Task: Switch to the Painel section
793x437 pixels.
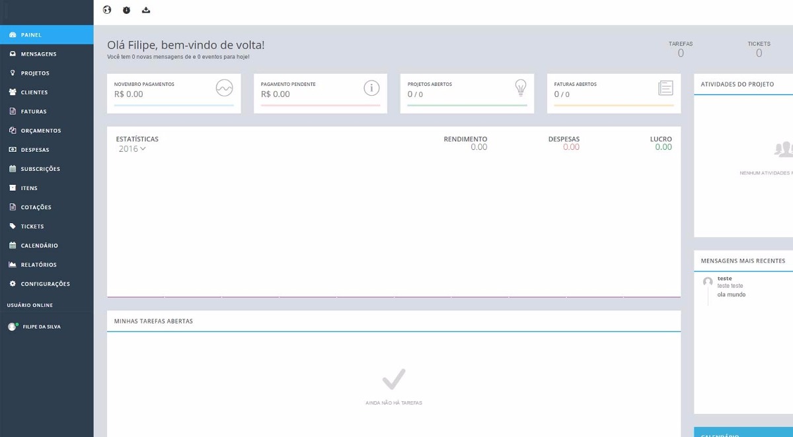Action: (31, 34)
